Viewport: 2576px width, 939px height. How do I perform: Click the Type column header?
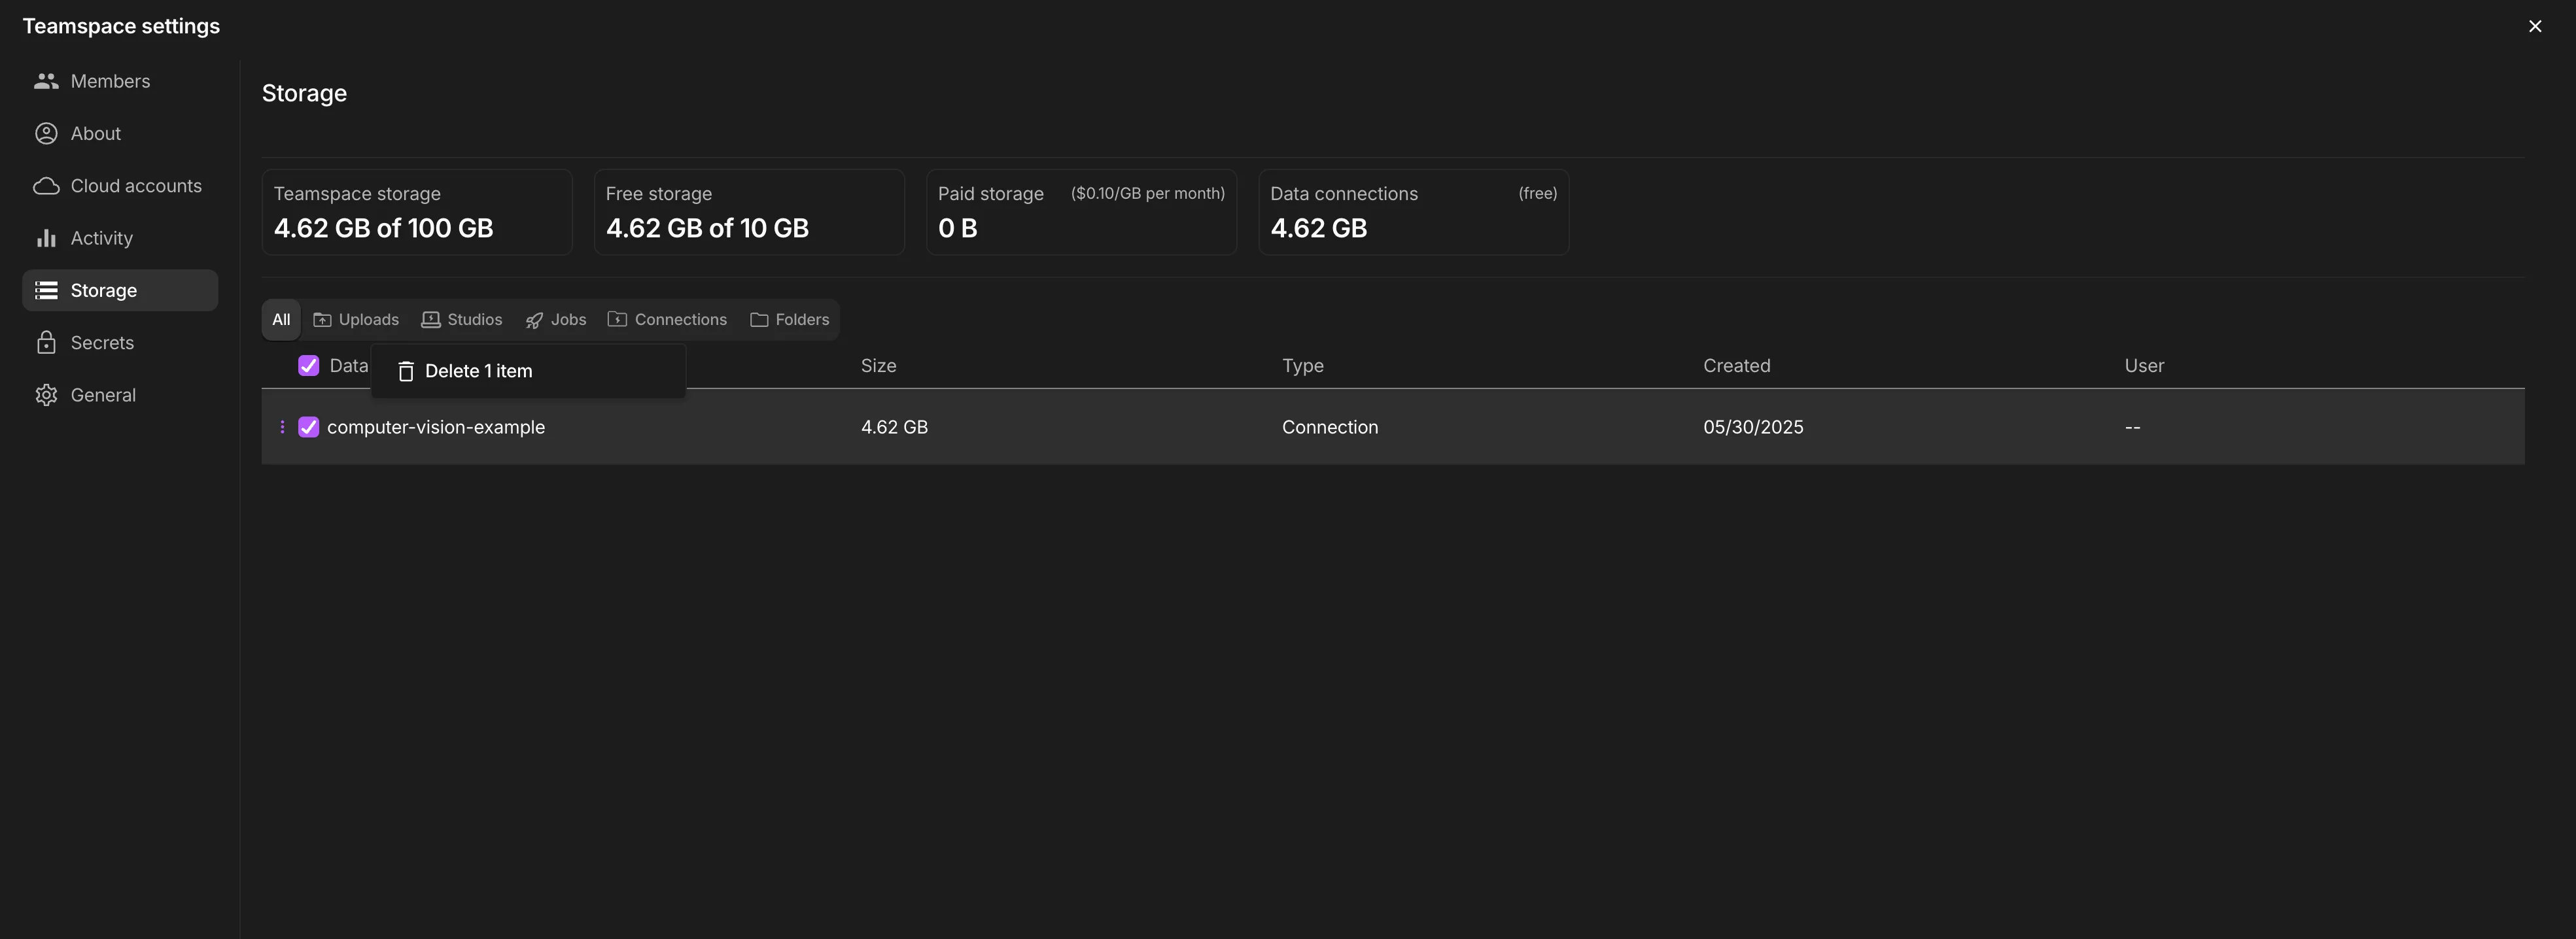(1302, 366)
